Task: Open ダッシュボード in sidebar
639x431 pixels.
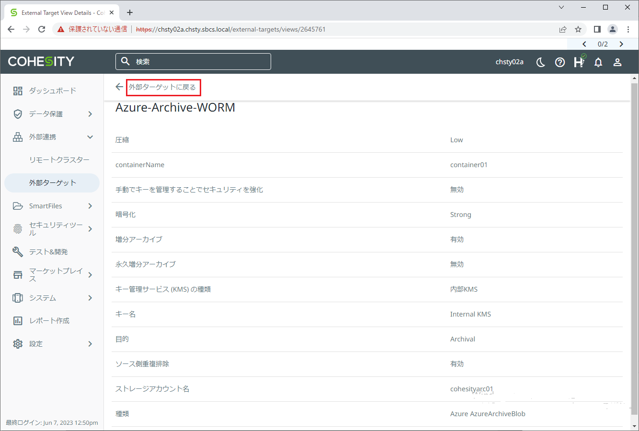Action: pos(52,91)
